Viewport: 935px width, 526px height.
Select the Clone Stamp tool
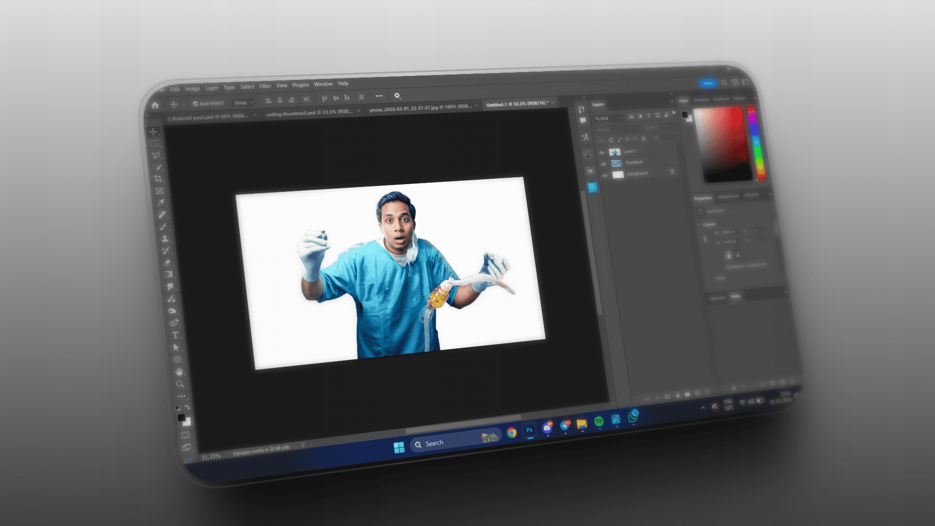[x=165, y=239]
